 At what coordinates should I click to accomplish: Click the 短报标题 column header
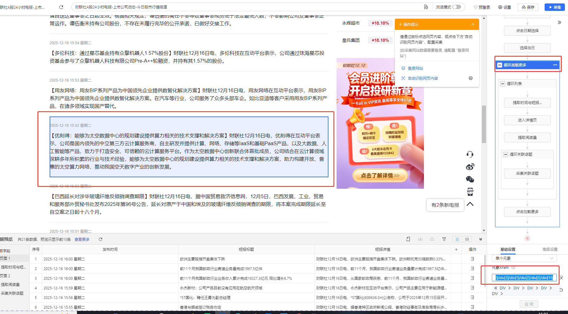pyautogui.click(x=246, y=250)
